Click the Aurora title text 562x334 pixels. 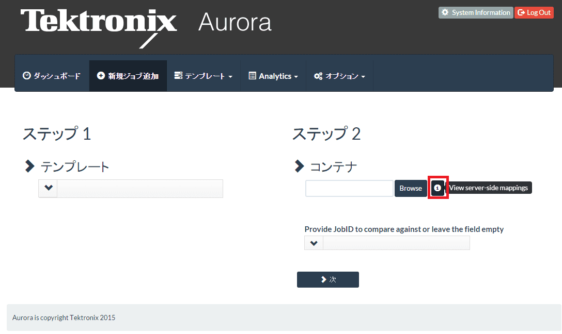(235, 22)
